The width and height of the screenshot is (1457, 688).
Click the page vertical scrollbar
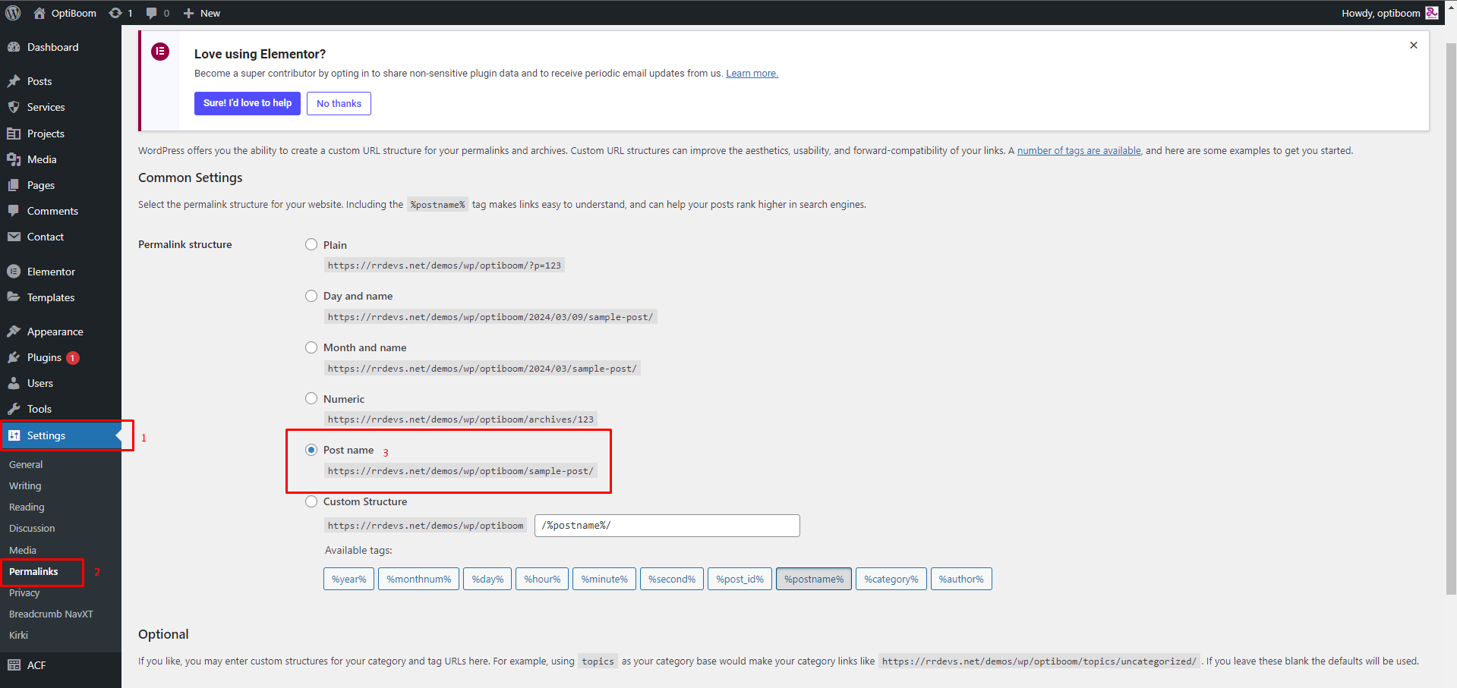1451,319
